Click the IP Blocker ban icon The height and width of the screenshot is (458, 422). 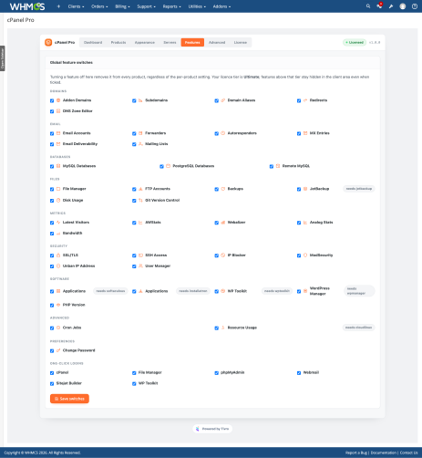(223, 255)
